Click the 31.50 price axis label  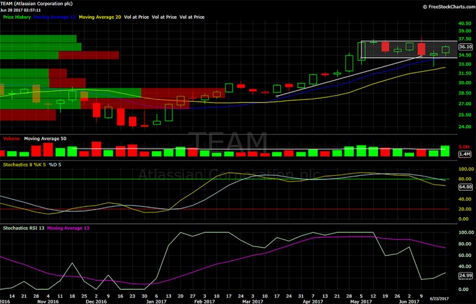tap(465, 74)
